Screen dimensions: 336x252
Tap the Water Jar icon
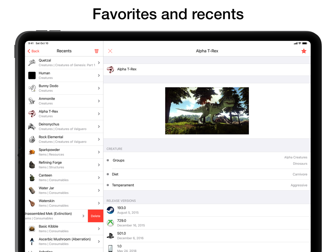(32, 190)
